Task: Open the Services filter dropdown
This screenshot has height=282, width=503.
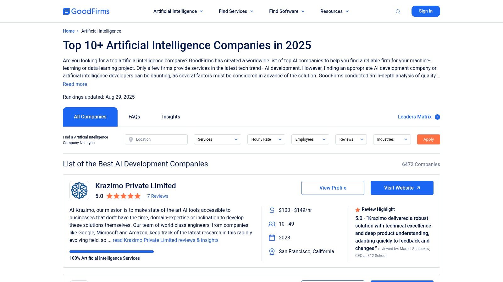Action: click(x=218, y=139)
